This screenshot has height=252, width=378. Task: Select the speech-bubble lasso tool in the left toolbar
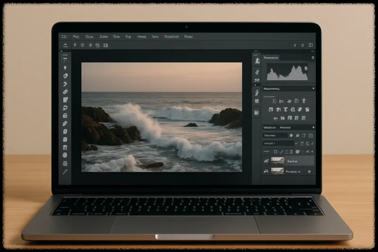tap(65, 108)
